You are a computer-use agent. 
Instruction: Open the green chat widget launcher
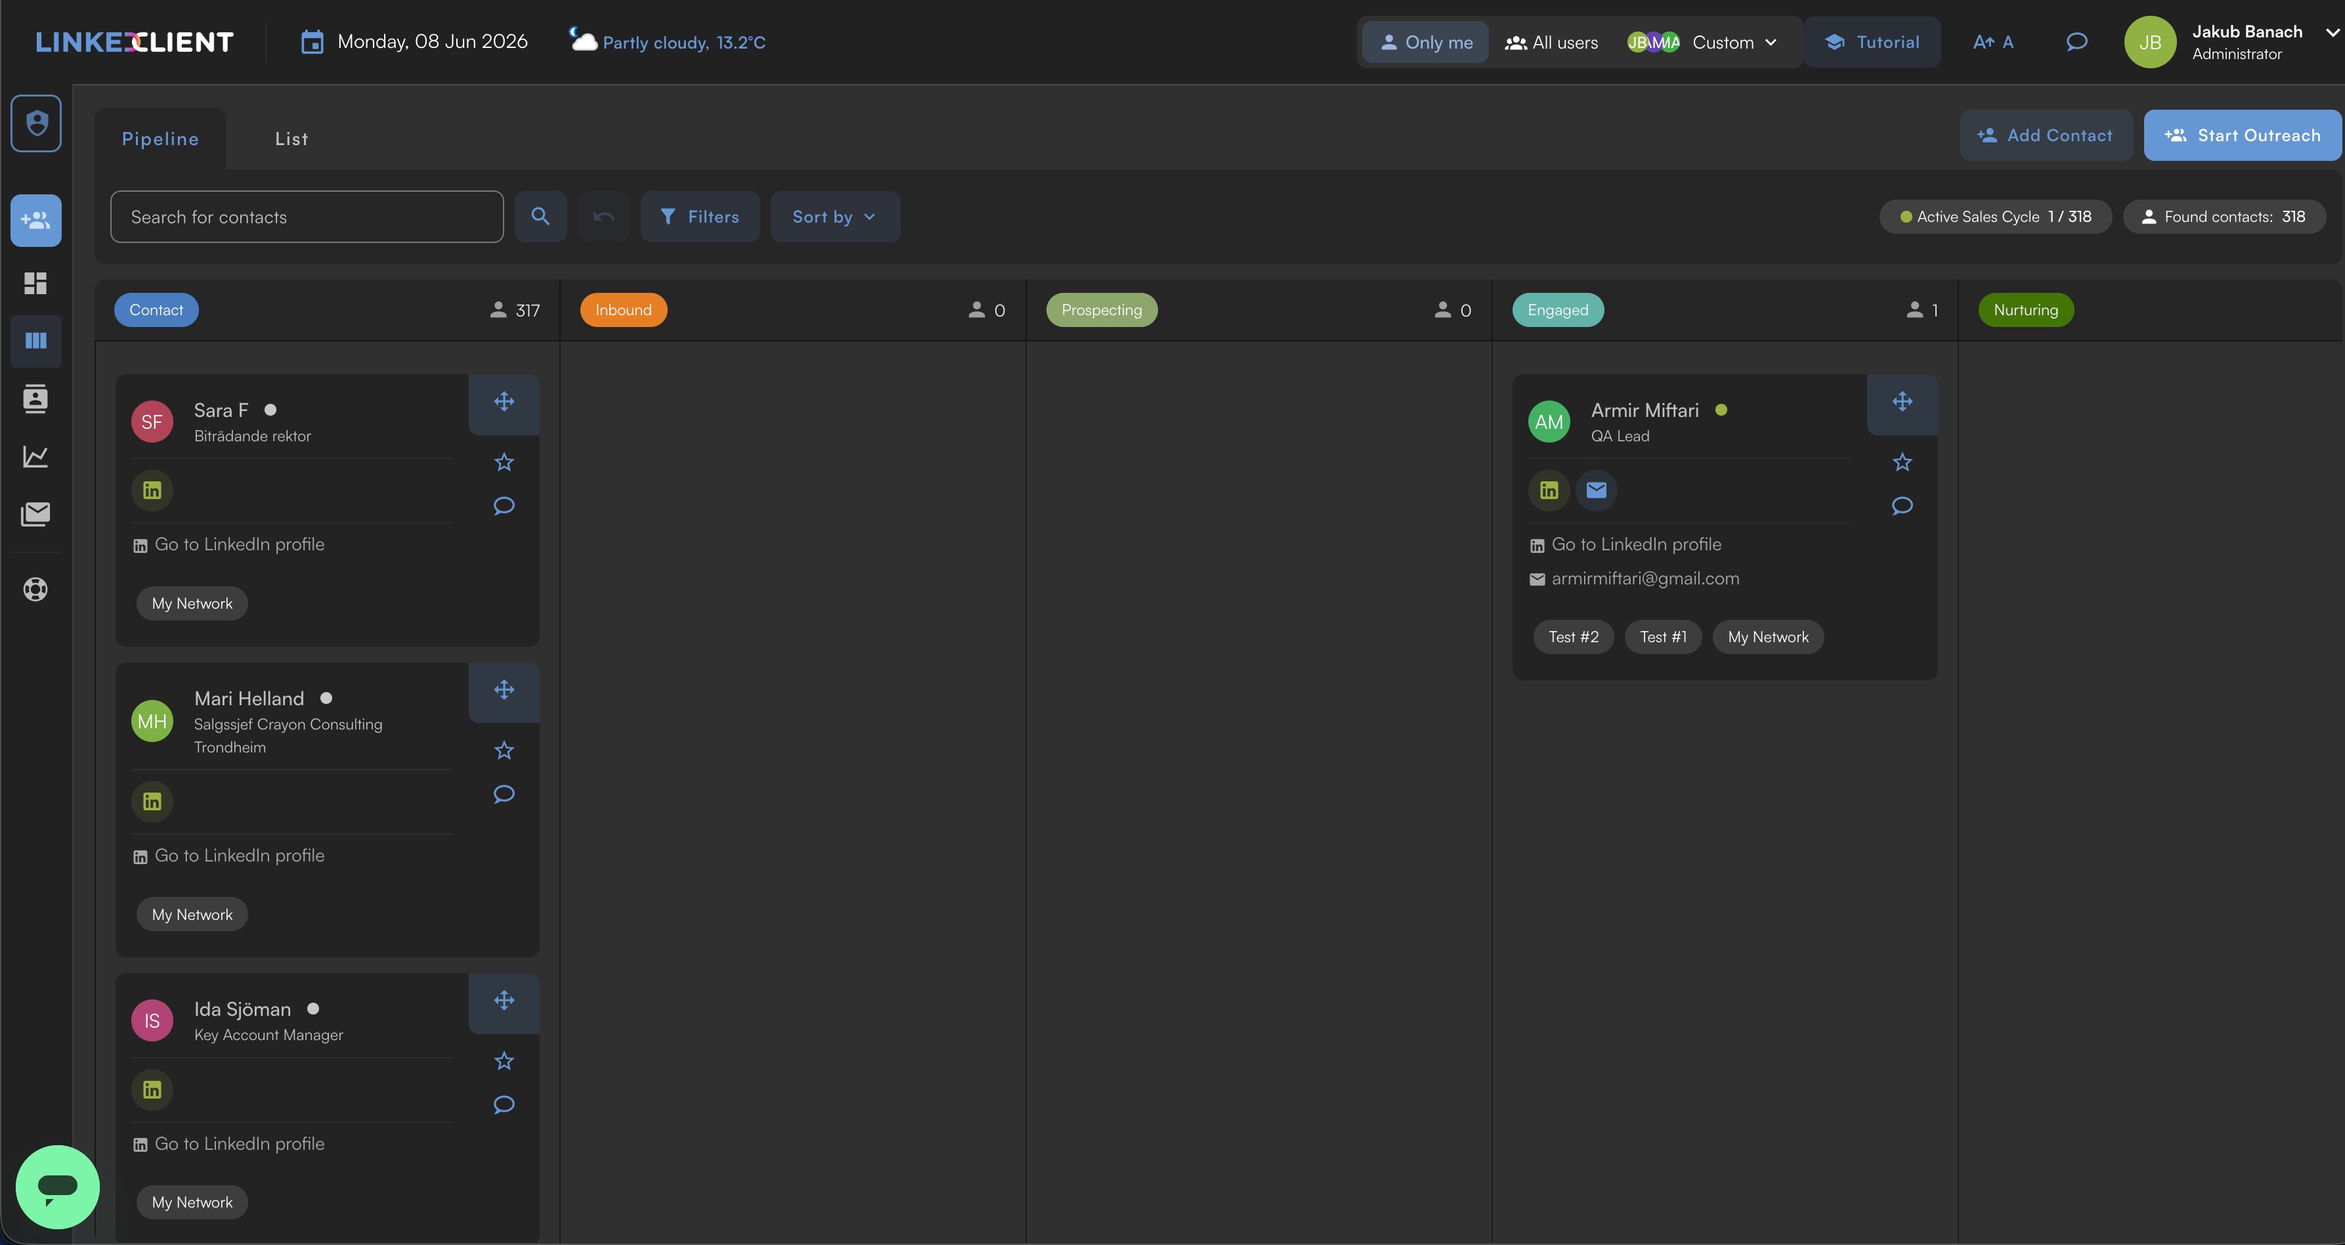(57, 1187)
